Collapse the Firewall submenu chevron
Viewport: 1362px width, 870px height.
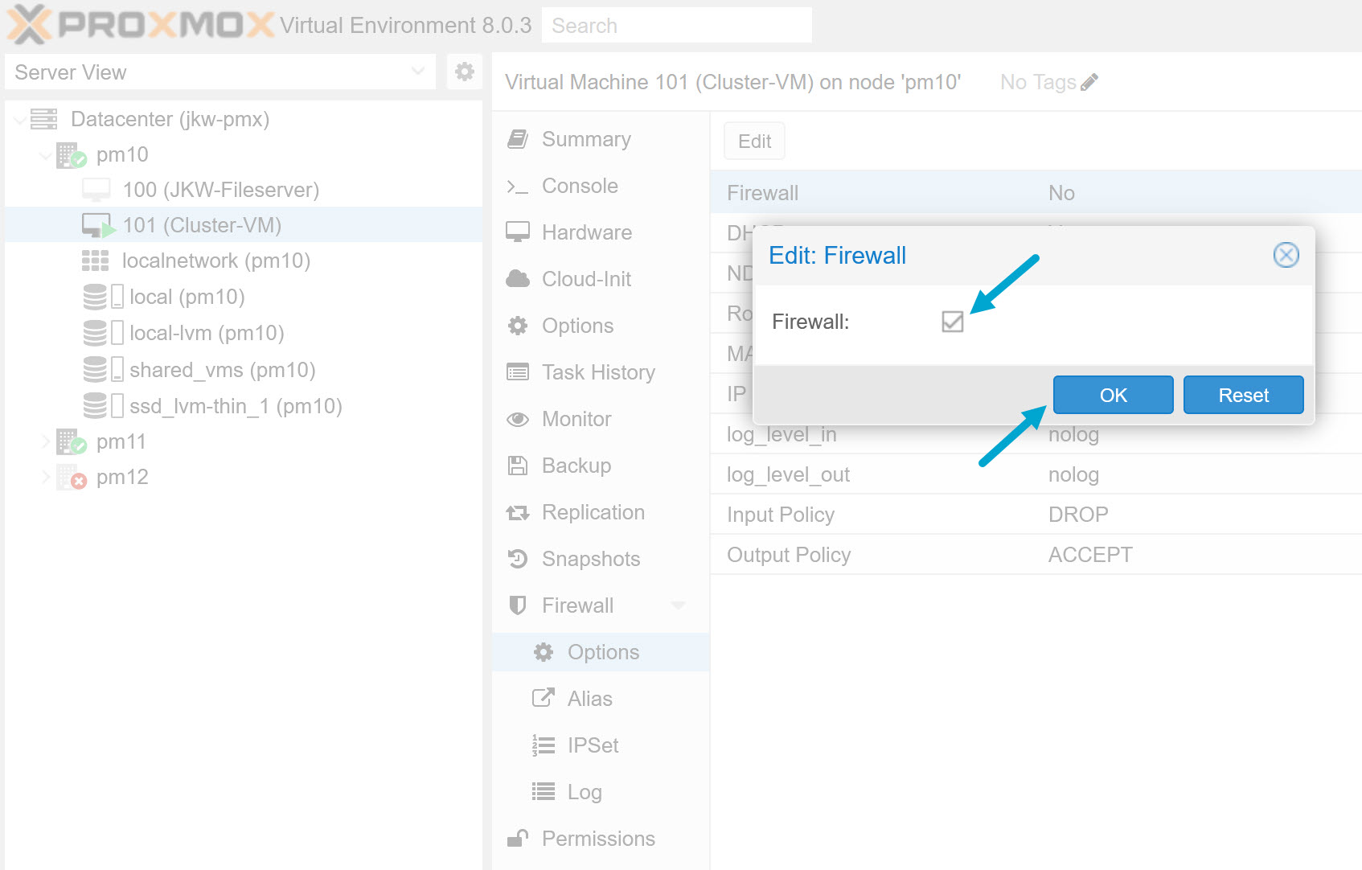point(679,605)
